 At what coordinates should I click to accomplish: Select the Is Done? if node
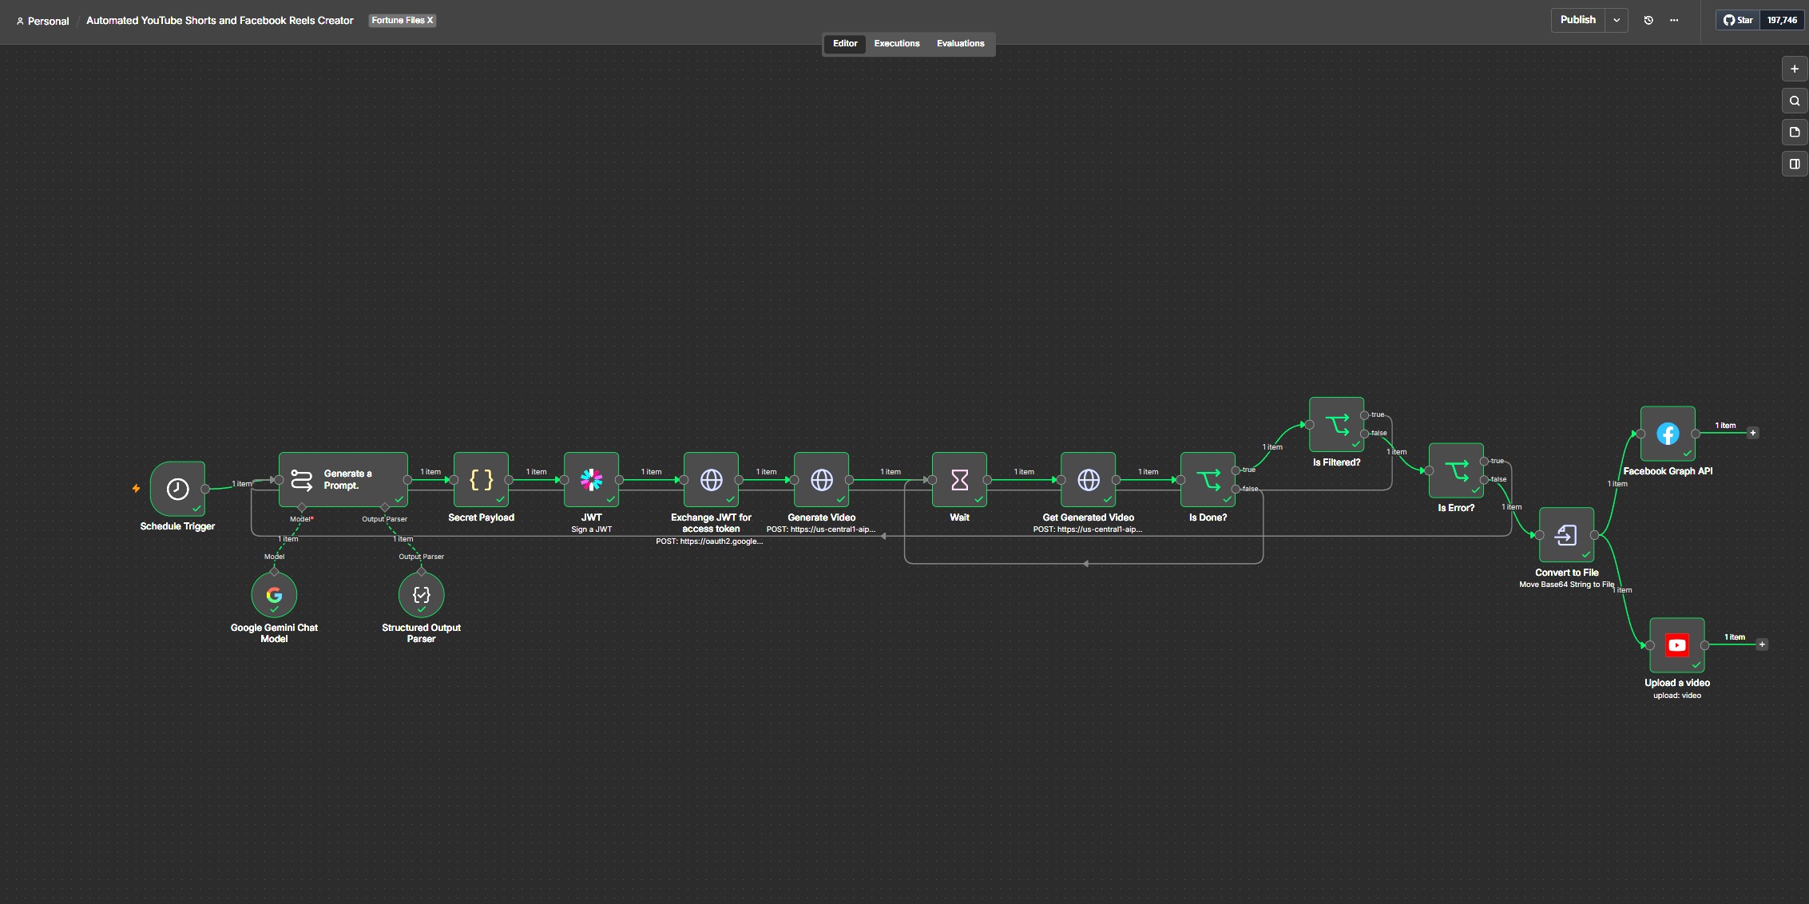1208,480
